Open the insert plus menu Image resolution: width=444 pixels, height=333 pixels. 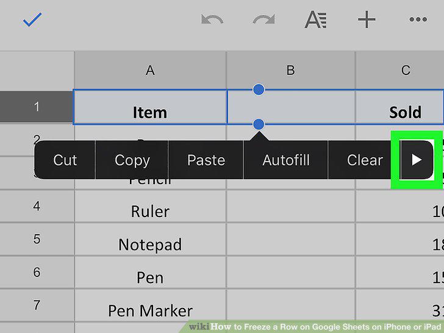pos(367,20)
